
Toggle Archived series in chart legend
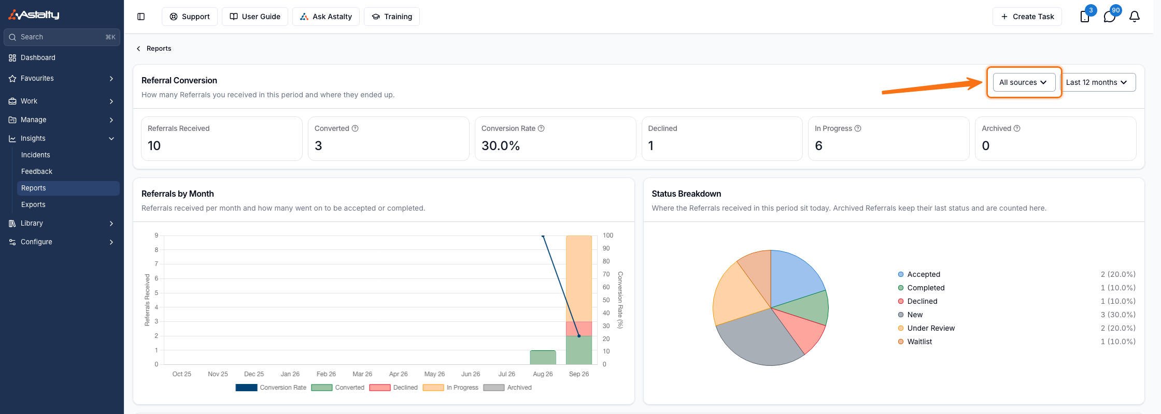507,388
